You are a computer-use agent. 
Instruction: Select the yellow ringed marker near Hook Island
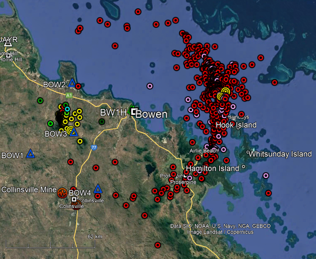tap(226, 92)
